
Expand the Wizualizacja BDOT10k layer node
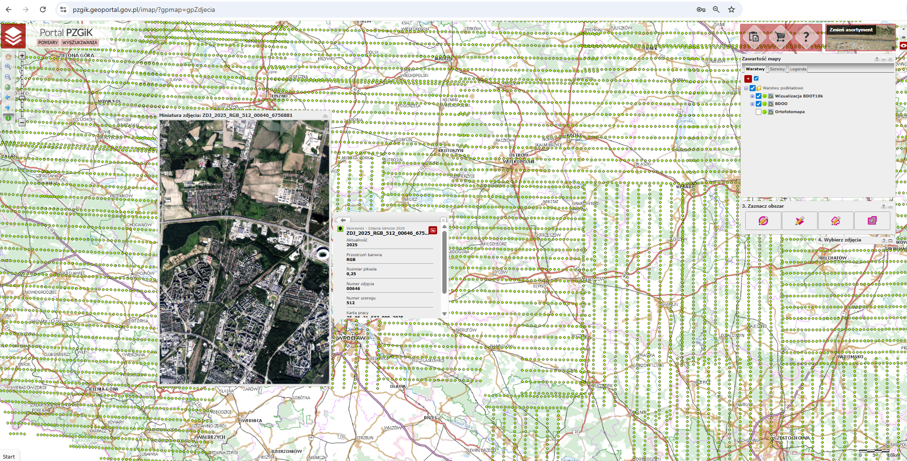coord(752,96)
